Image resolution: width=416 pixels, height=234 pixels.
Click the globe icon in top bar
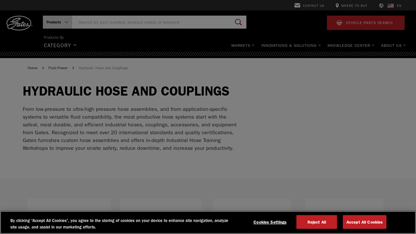tap(381, 6)
